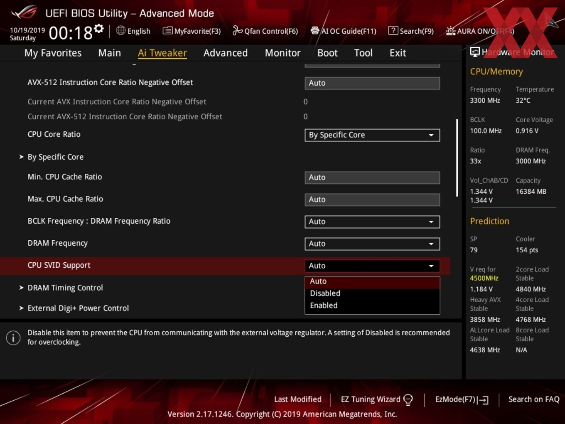Viewport: 565px width, 424px height.
Task: Switch to Main tab
Action: pyautogui.click(x=110, y=53)
